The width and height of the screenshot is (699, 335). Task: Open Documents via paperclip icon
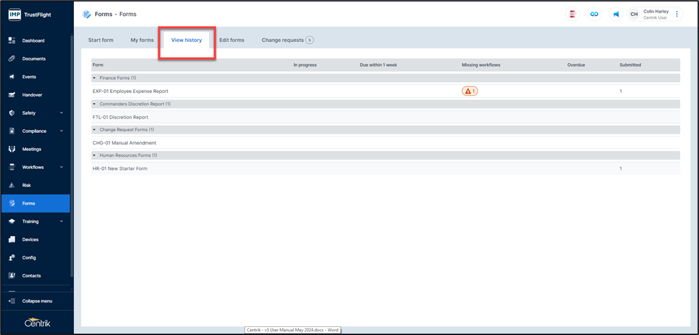click(x=11, y=58)
